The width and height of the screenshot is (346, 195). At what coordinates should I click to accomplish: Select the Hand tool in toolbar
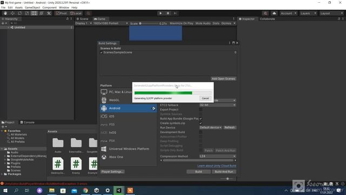(x=5, y=13)
